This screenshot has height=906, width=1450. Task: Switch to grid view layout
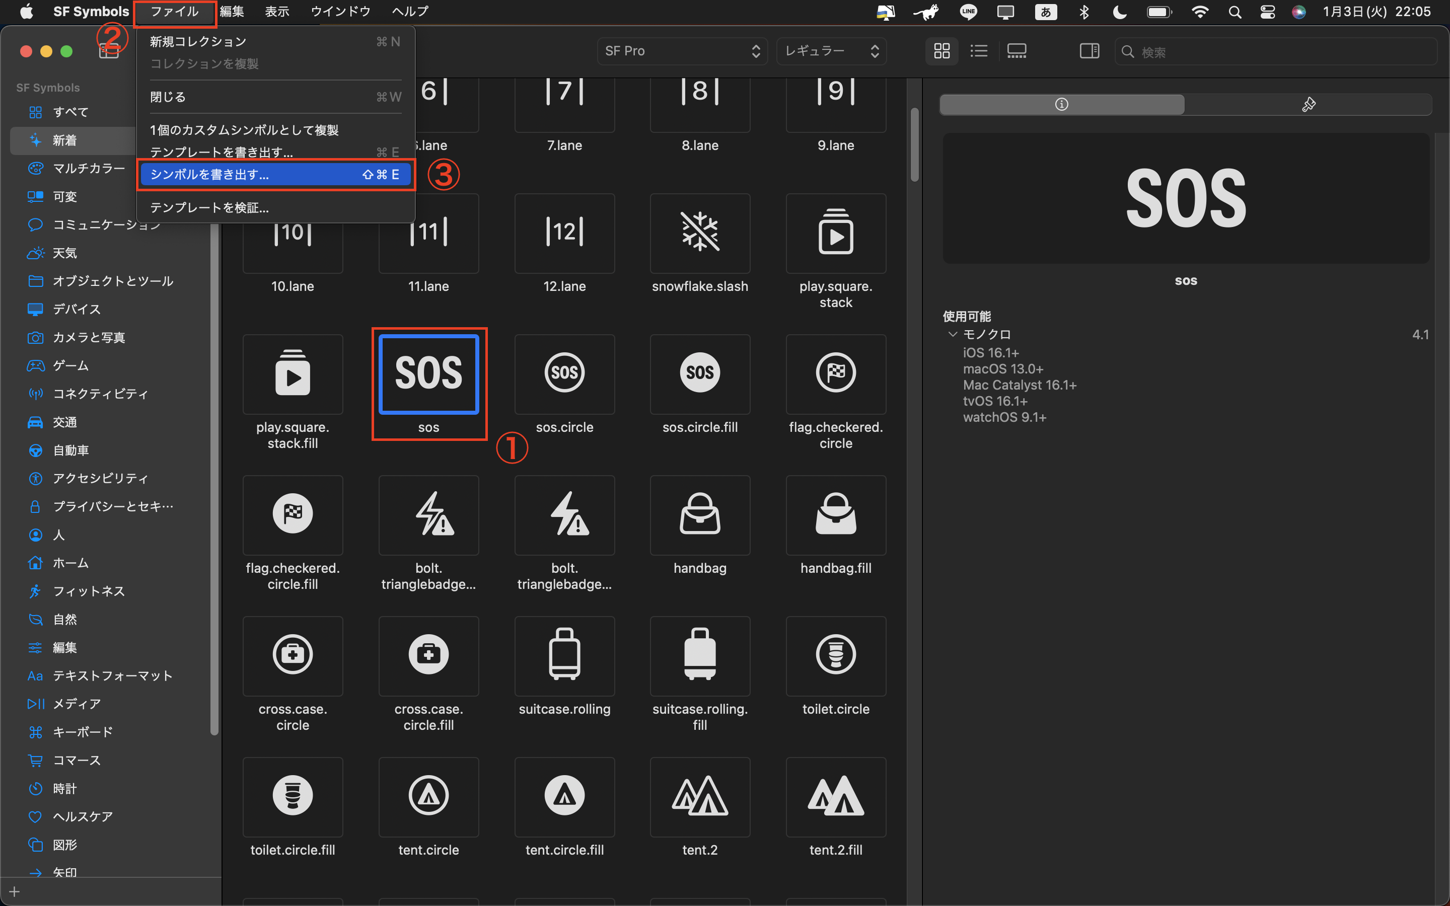[942, 51]
